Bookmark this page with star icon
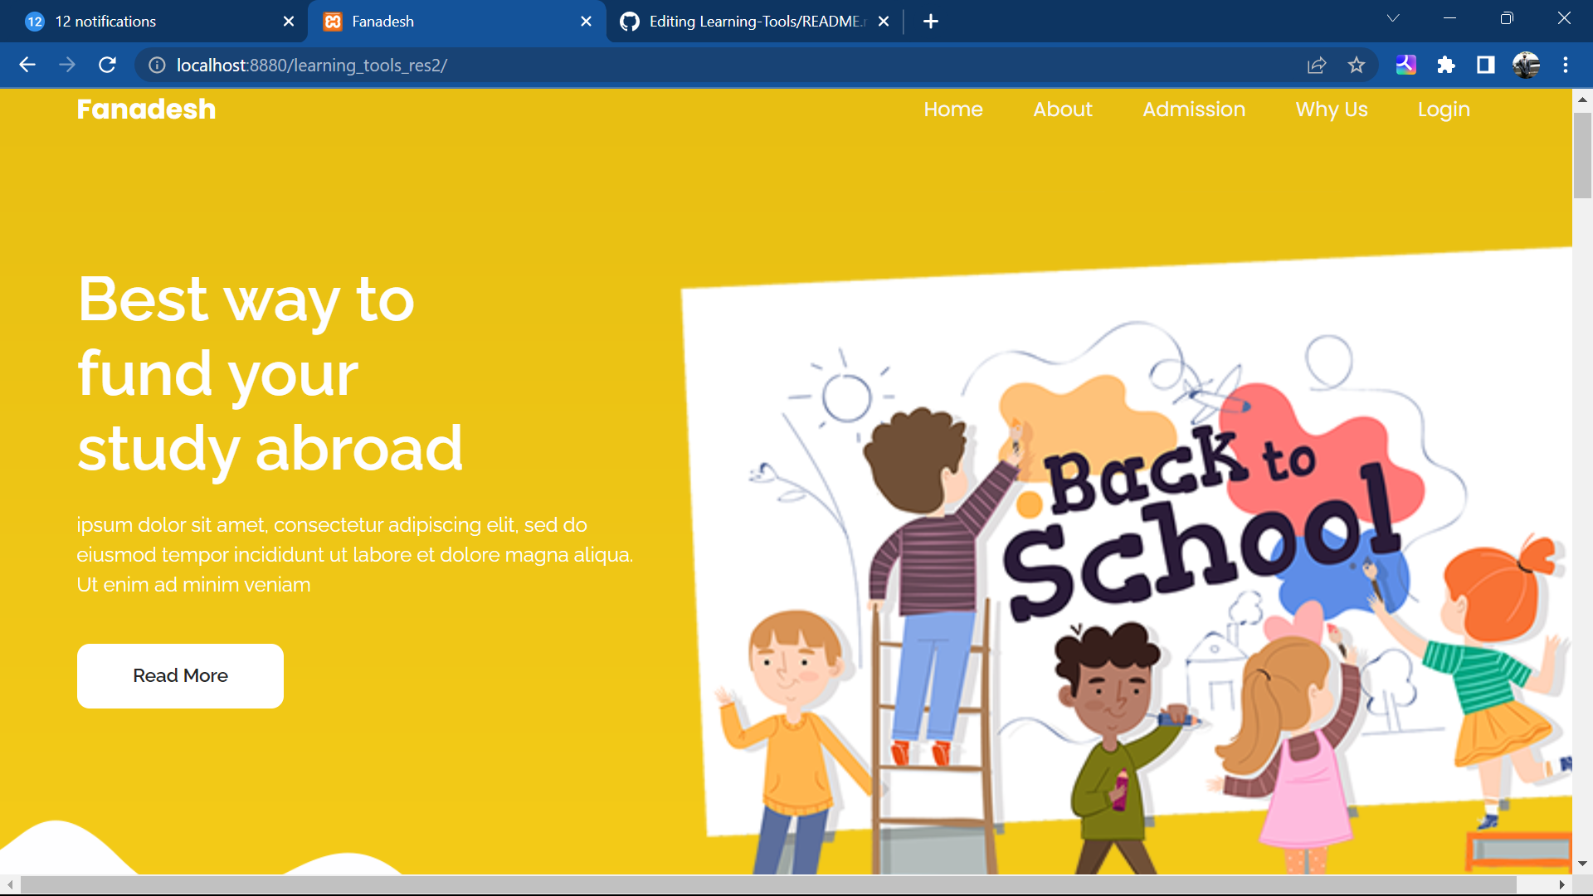Screen dimensions: 1593x896 click(1357, 65)
